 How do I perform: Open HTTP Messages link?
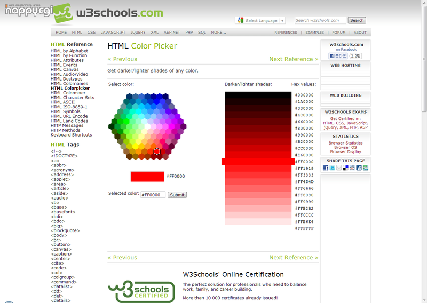[67, 125]
